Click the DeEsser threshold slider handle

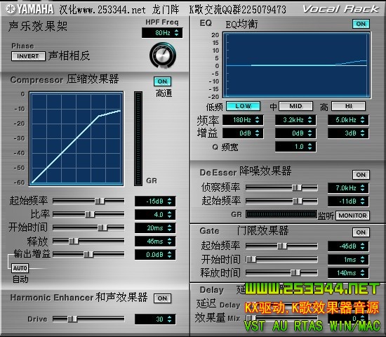[298, 201]
